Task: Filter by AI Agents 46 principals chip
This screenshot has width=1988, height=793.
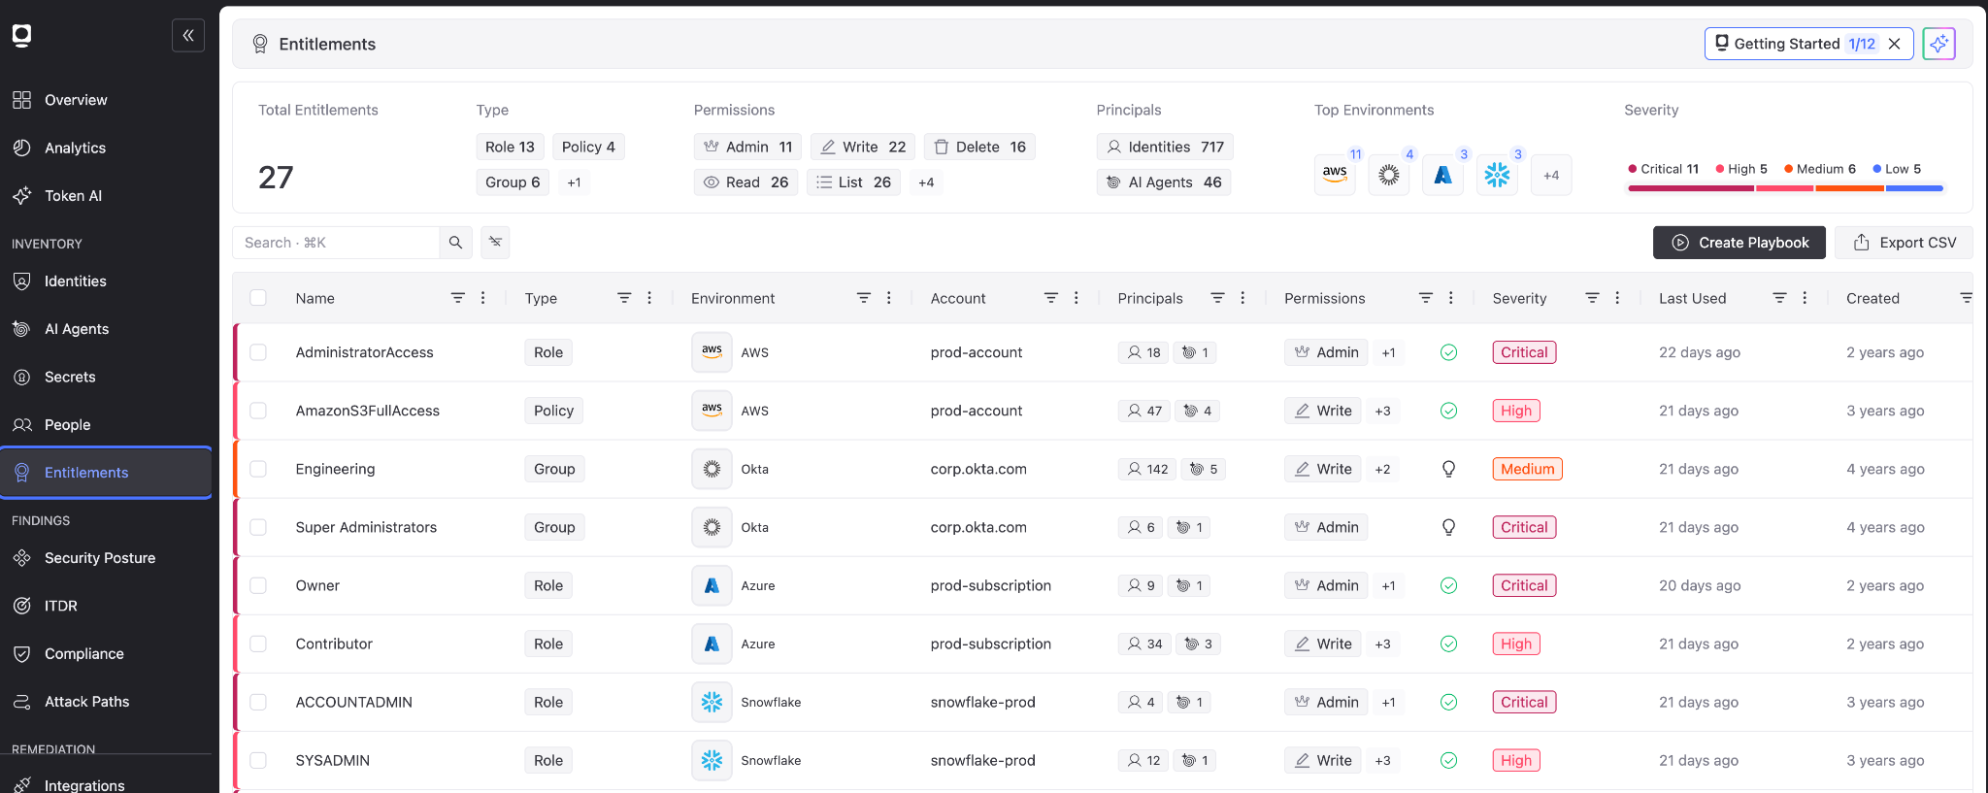Action: (x=1164, y=182)
